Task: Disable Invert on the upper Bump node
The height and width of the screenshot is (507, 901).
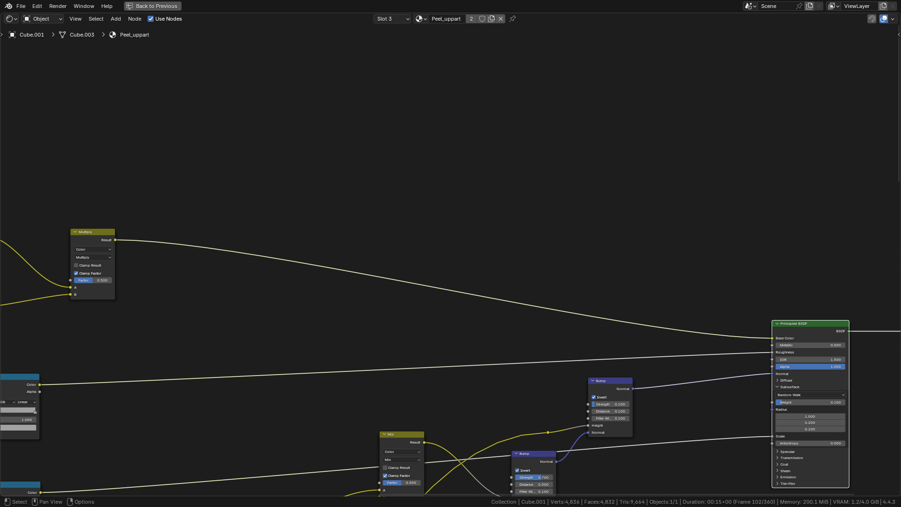Action: click(x=594, y=397)
